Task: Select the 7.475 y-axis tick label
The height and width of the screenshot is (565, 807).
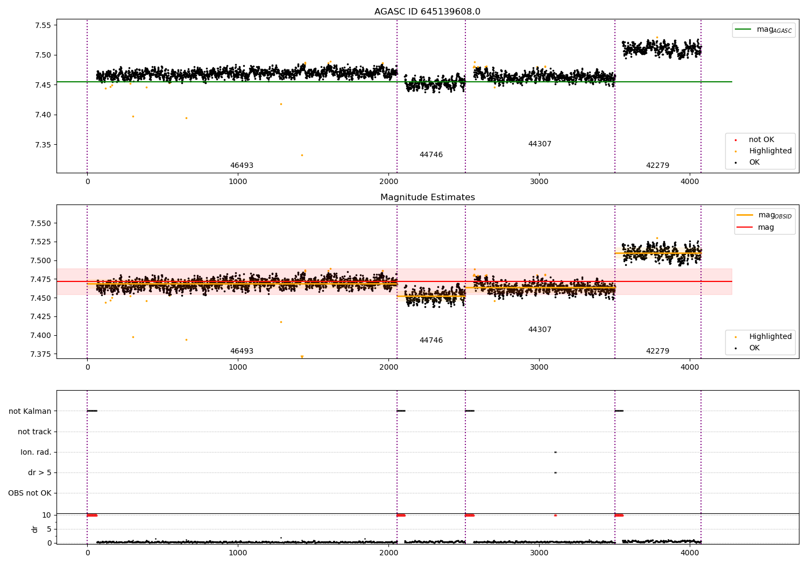Action: [41, 279]
